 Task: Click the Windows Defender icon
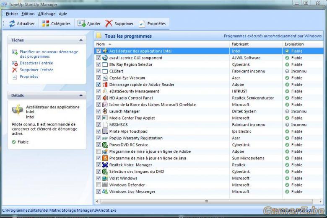[x=105, y=185]
